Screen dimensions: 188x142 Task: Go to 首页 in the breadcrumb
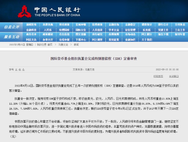coord(50,45)
